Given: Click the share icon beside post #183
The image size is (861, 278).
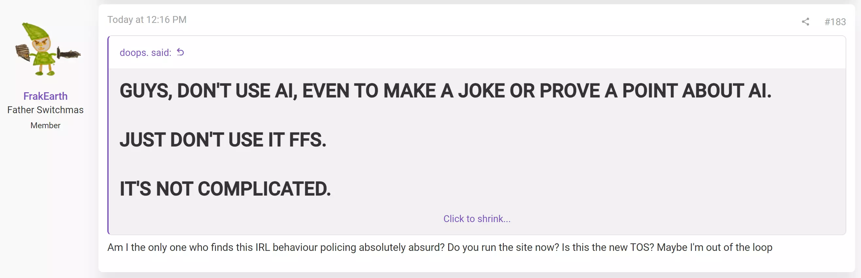Looking at the screenshot, I should pyautogui.click(x=805, y=22).
